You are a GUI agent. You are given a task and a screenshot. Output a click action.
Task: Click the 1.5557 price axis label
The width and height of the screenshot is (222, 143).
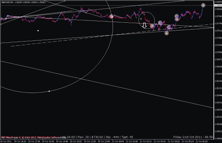(218, 110)
